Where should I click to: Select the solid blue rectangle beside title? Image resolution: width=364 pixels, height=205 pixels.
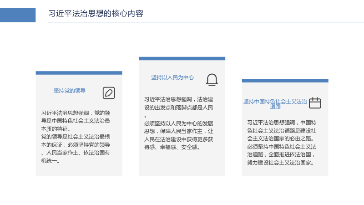click(18, 15)
